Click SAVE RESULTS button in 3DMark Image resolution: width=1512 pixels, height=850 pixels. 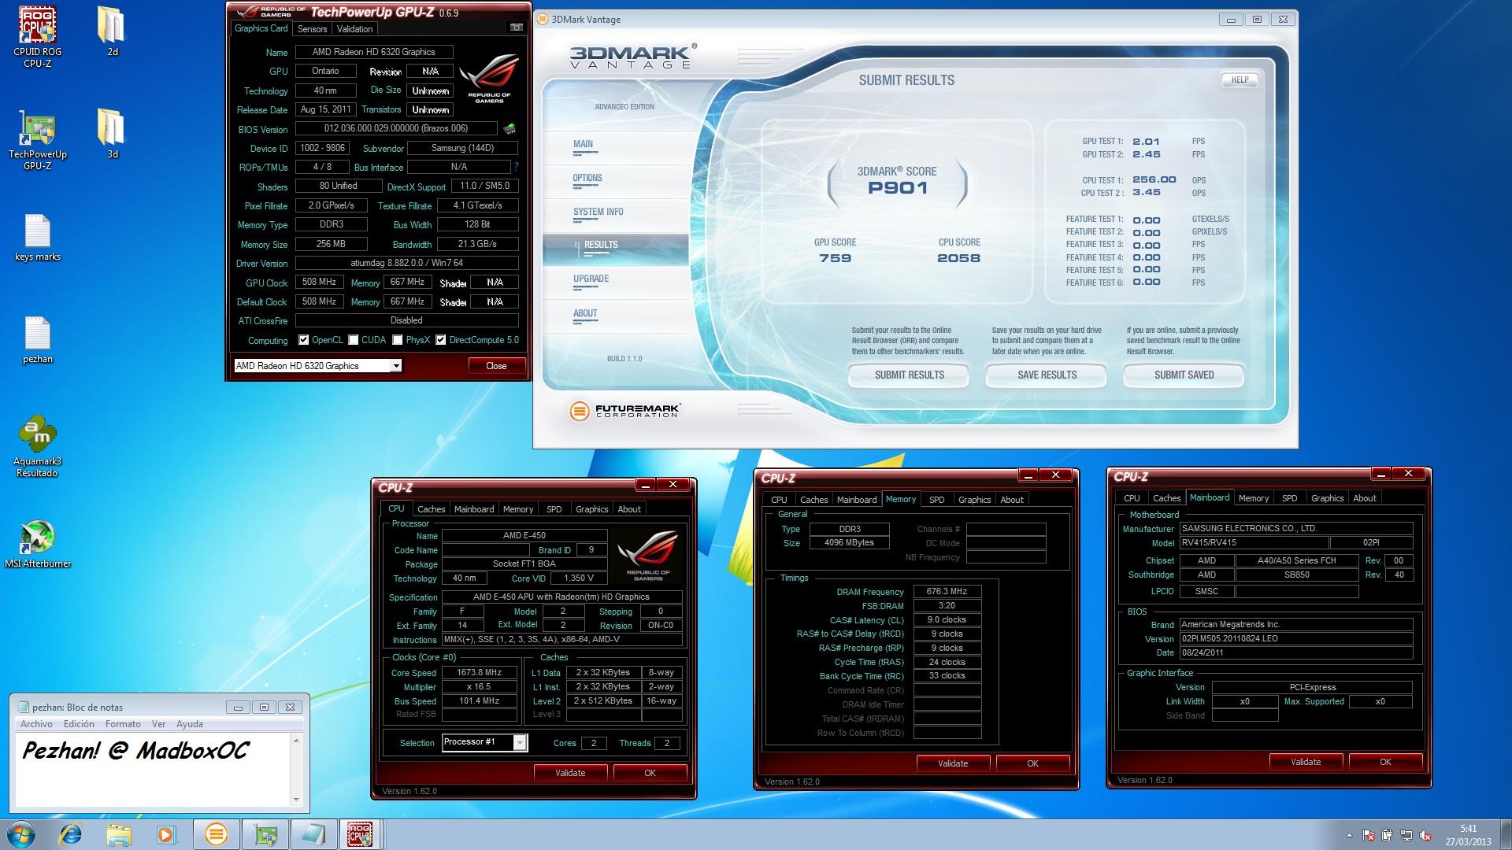(x=1047, y=375)
